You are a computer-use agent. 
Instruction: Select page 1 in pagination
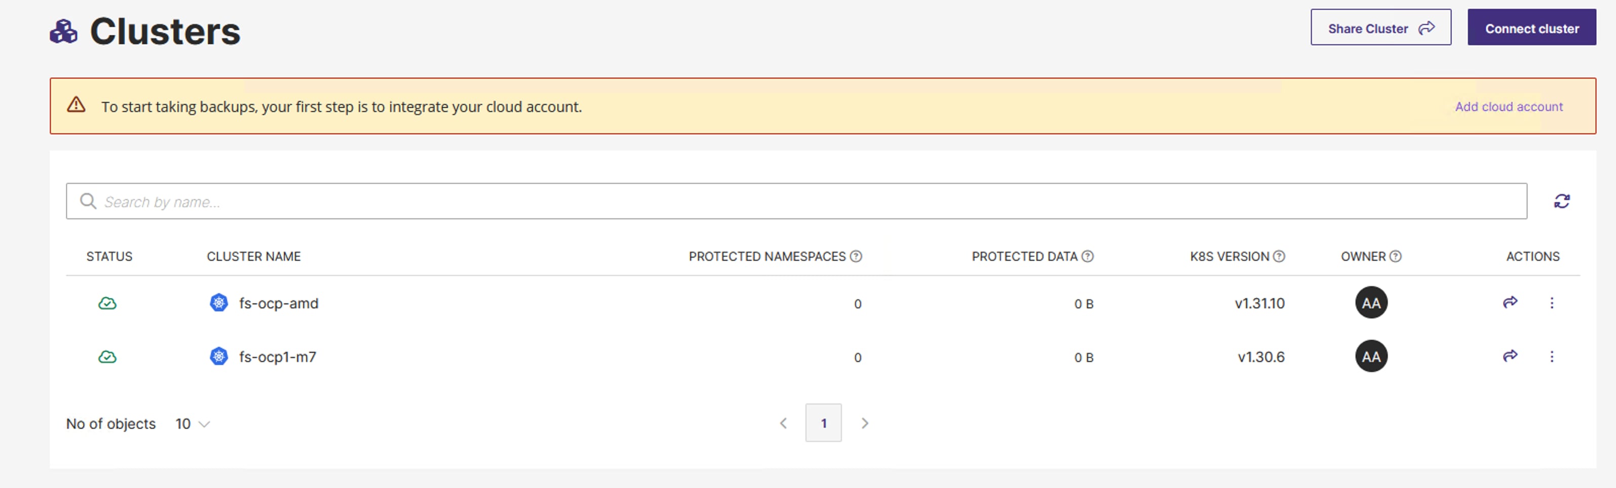coord(824,423)
